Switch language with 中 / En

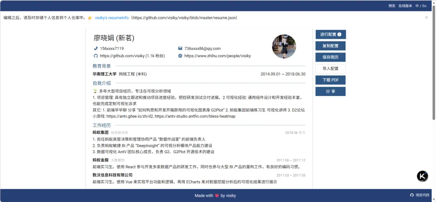click(x=421, y=6)
